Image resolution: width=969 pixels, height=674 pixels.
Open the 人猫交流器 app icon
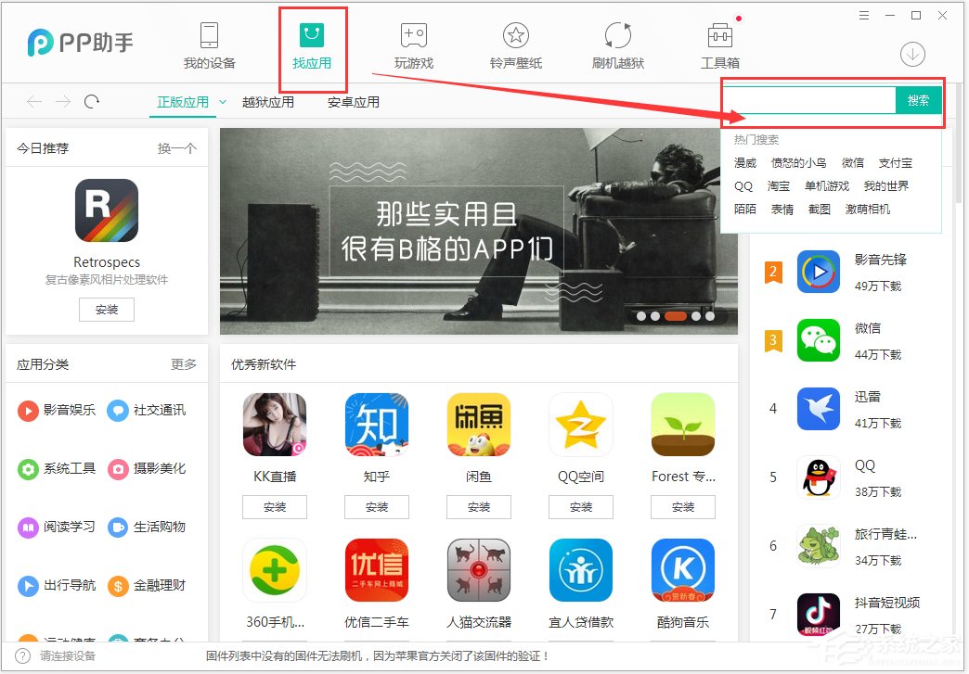478,570
